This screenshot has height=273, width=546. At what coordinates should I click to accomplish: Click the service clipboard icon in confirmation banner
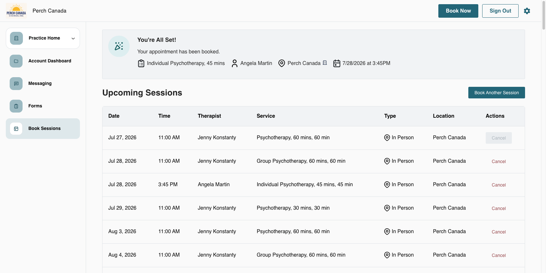pos(141,63)
